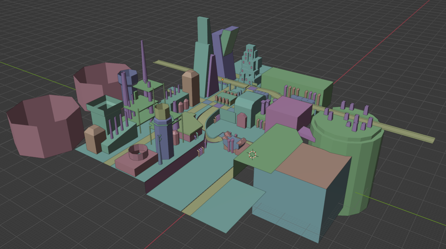Image resolution: width=446 pixels, height=249 pixels.
Task: Click the 3D cursor crosshair
Action: [x=253, y=154]
